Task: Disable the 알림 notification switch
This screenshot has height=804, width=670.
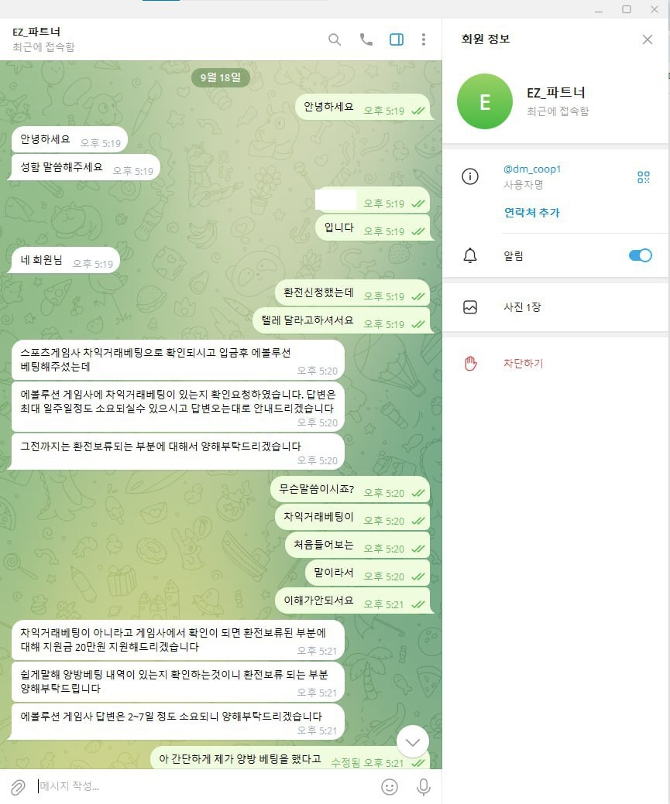Action: click(x=641, y=255)
